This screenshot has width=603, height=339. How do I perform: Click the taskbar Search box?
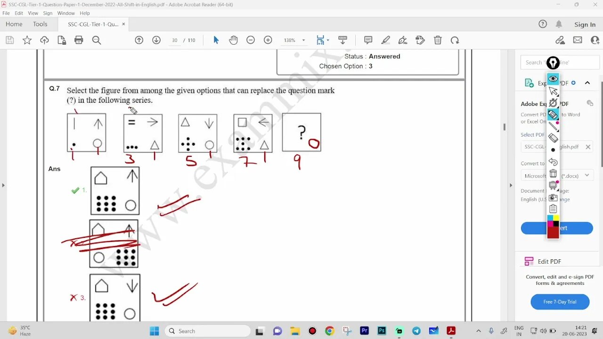[x=208, y=331]
